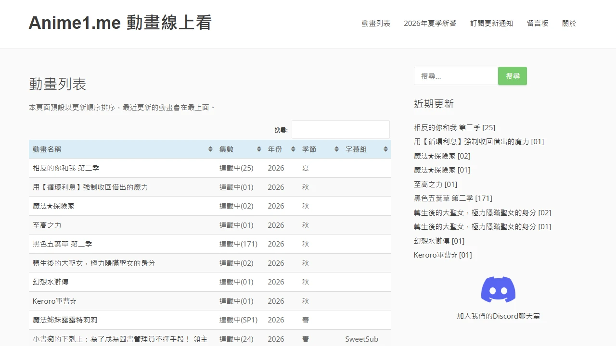616x346 pixels.
Task: Open the 關於 navigation item
Action: click(x=569, y=23)
